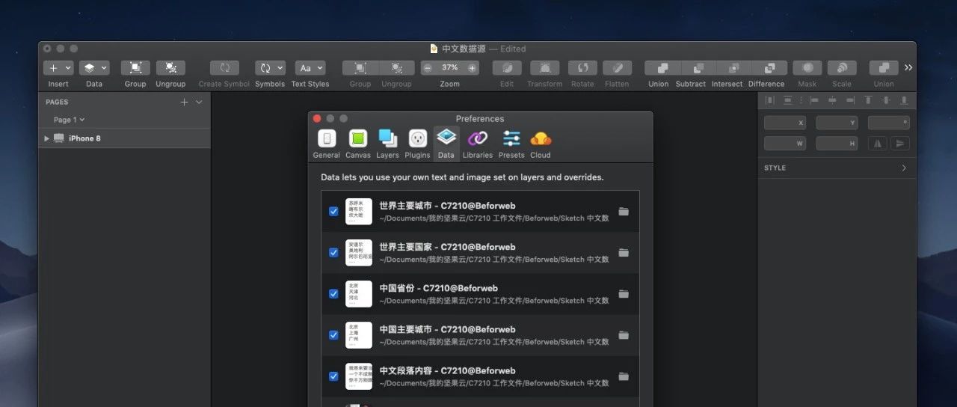Image resolution: width=957 pixels, height=407 pixels.
Task: Reveal 中国主要城市 folder in Finder
Action: click(624, 335)
